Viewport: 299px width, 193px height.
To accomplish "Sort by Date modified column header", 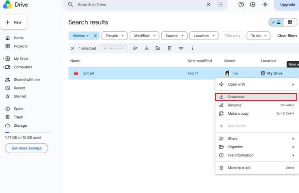I will 200,61.
